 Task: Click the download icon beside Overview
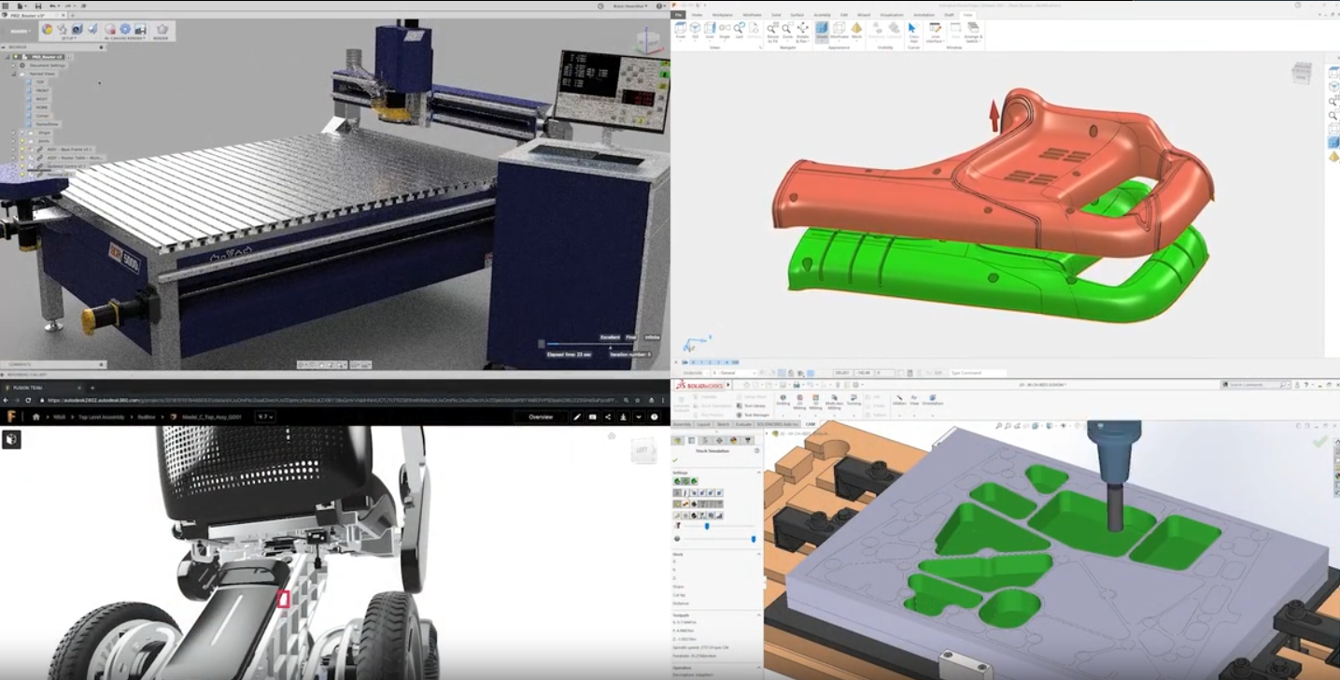(x=623, y=417)
